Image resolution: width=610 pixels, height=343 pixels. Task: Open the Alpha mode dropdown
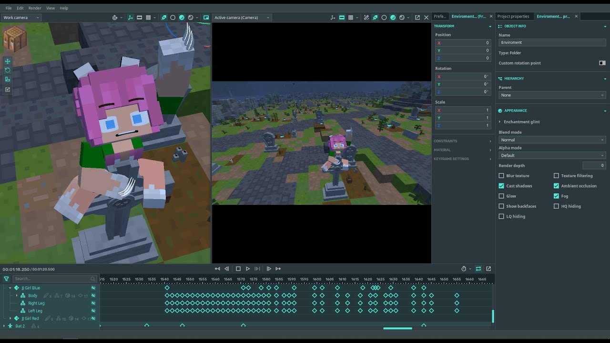pyautogui.click(x=552, y=155)
